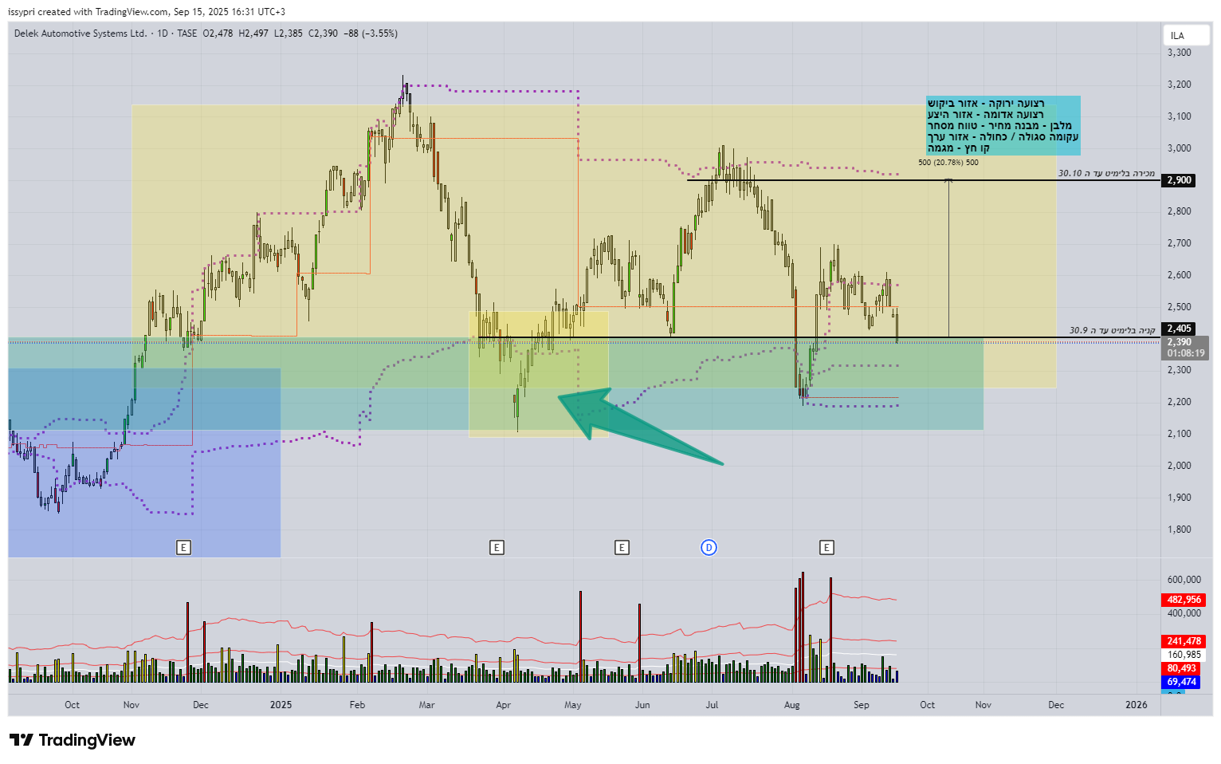Click the 2,000 price axis label
This screenshot has height=764, width=1221.
tap(1180, 466)
